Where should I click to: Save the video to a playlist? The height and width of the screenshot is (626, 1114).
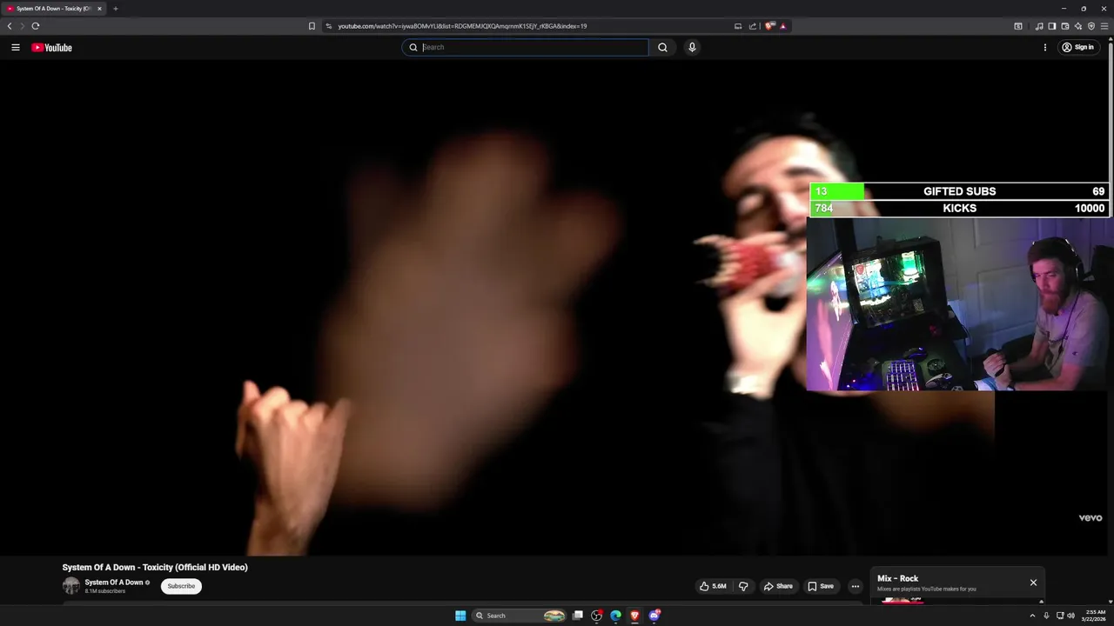click(821, 586)
